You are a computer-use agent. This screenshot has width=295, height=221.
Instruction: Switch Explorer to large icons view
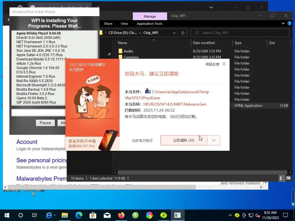(288, 178)
